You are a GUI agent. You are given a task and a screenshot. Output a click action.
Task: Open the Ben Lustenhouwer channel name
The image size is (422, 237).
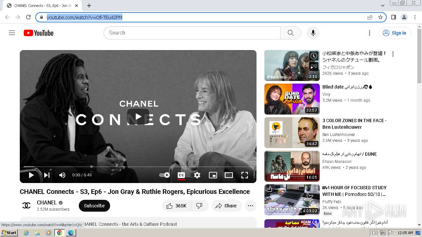339,134
